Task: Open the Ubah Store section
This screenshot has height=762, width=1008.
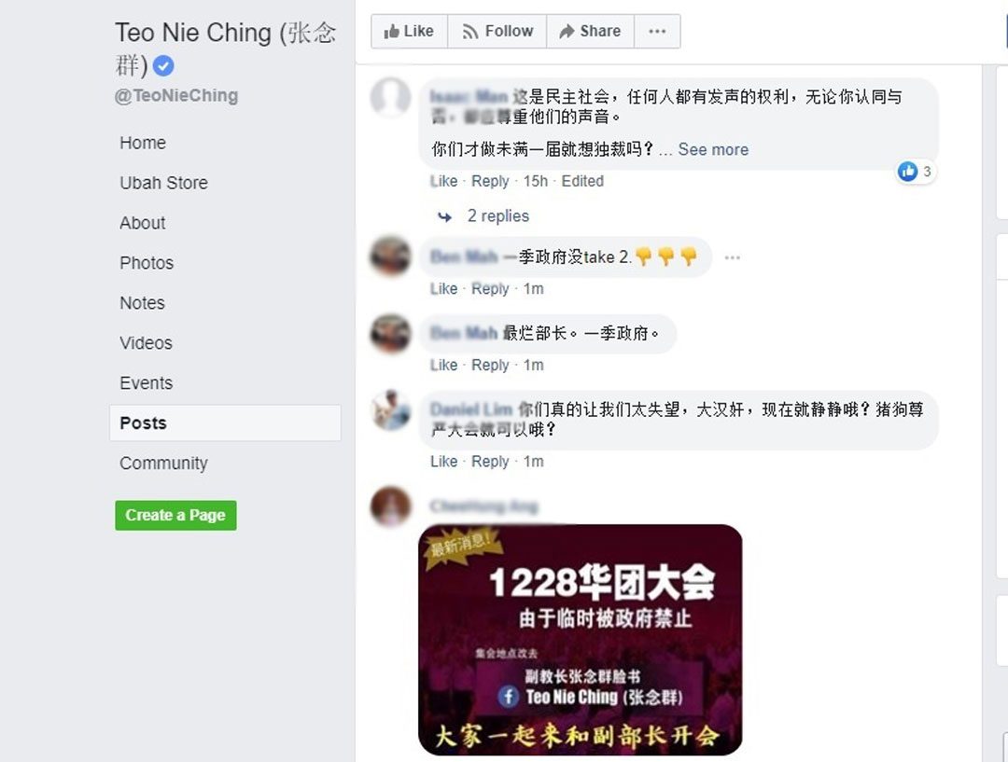Action: point(164,183)
